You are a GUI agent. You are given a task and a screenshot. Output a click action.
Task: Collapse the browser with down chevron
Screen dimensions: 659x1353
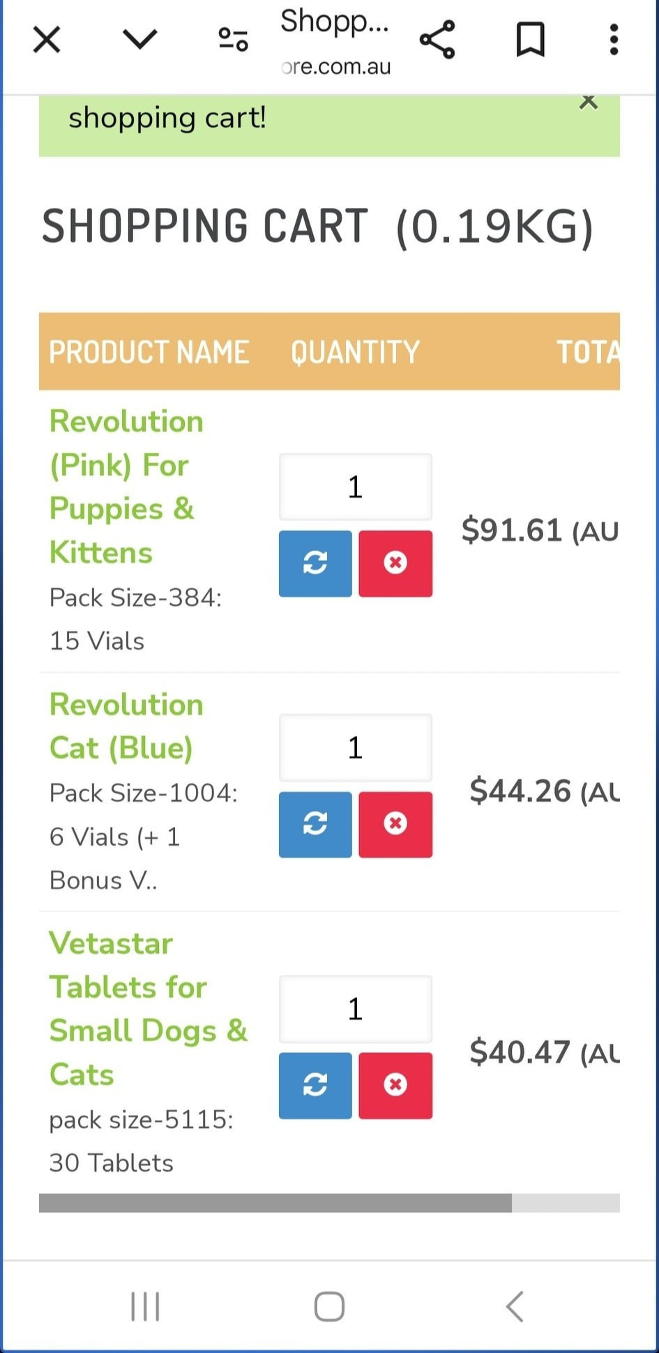point(140,40)
